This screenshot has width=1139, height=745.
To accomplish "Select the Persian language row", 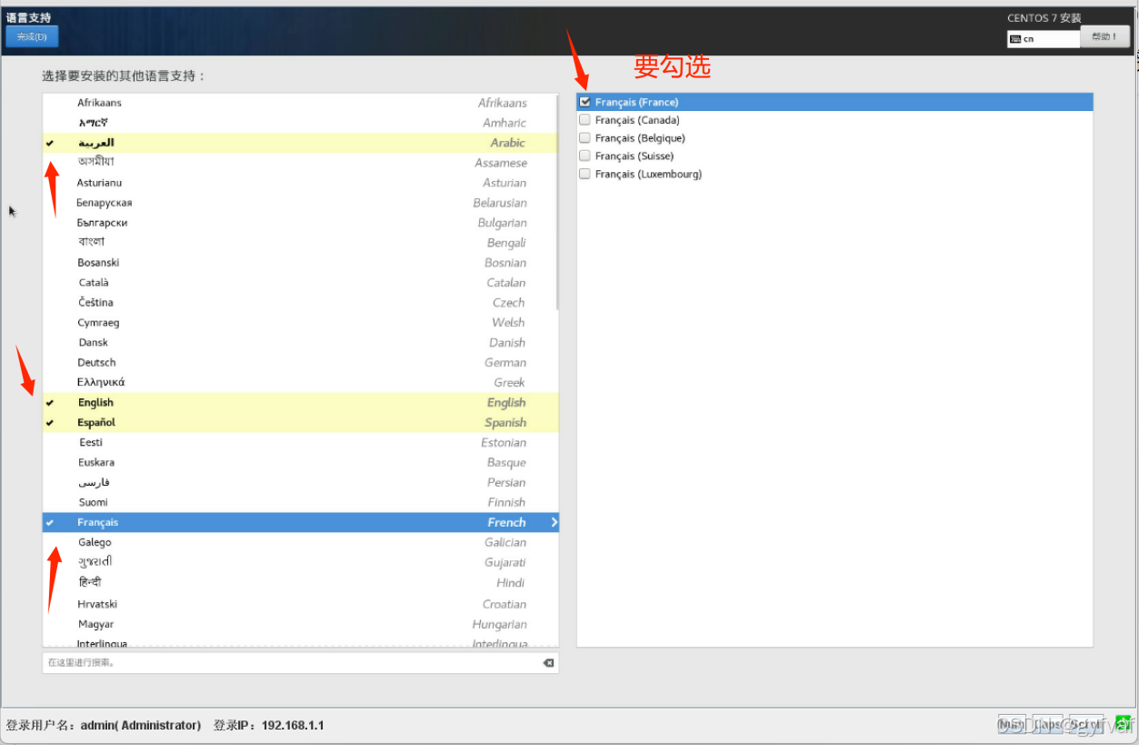I will pos(298,483).
